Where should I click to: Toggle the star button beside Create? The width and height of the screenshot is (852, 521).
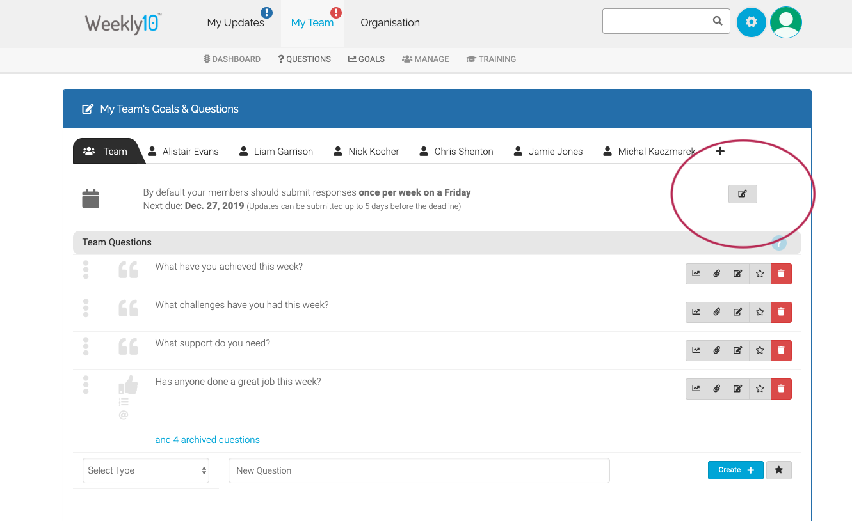(x=778, y=470)
